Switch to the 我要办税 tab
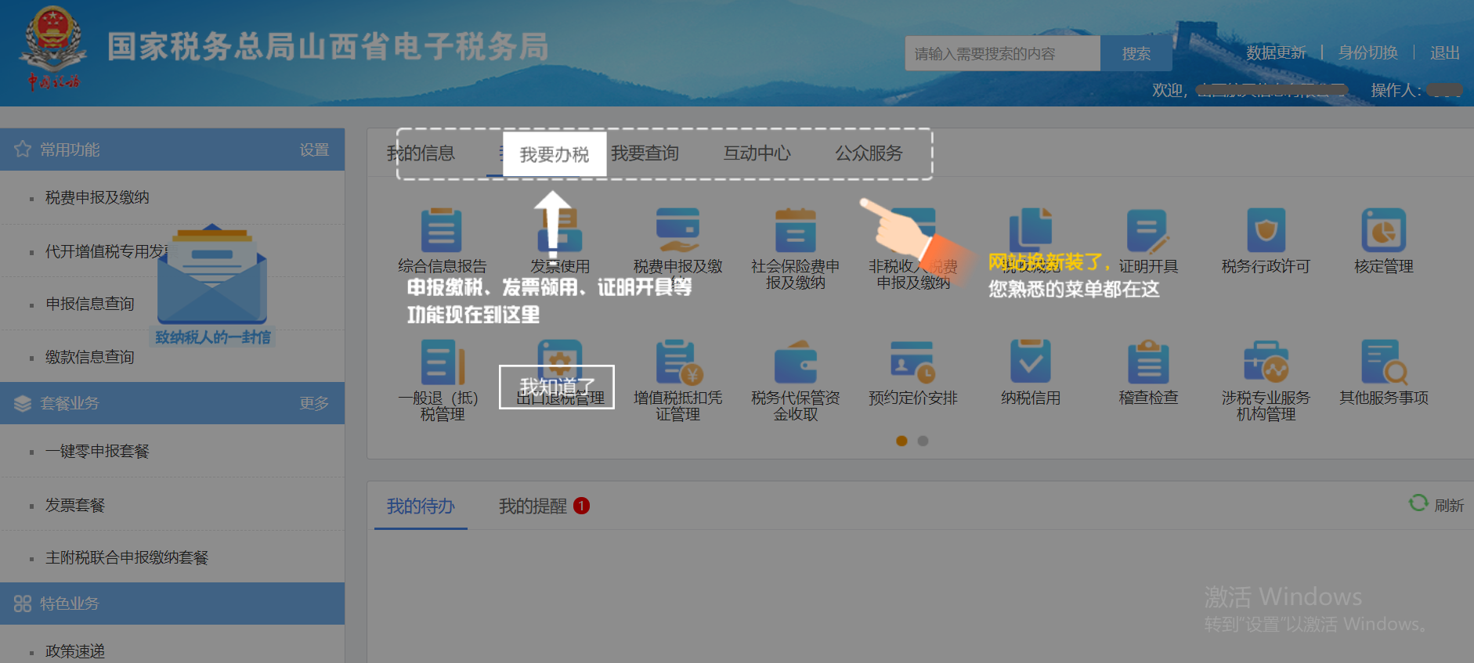 [555, 154]
